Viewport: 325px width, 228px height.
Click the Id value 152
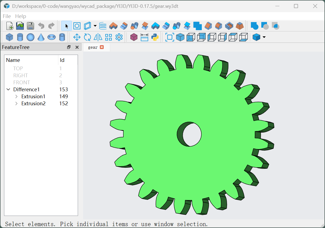point(64,103)
